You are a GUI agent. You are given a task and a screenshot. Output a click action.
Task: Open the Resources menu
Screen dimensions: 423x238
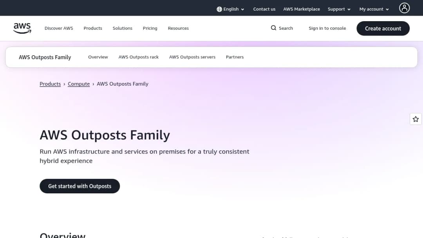178,28
